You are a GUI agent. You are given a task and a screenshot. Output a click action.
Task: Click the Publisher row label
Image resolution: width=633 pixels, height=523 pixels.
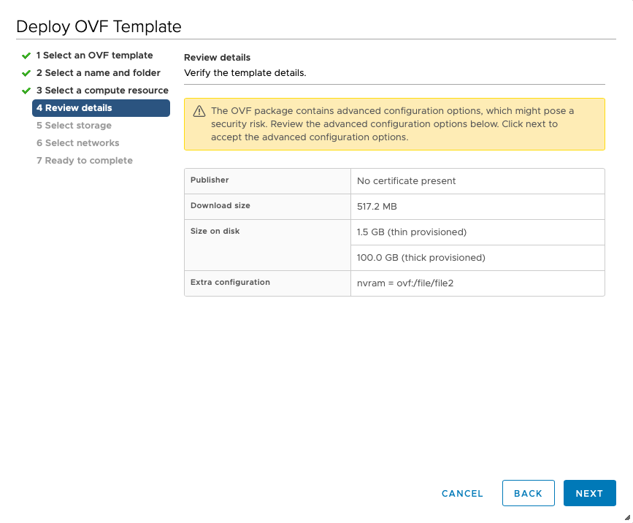click(x=210, y=180)
